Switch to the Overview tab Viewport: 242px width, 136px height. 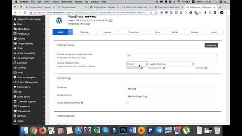click(x=84, y=32)
